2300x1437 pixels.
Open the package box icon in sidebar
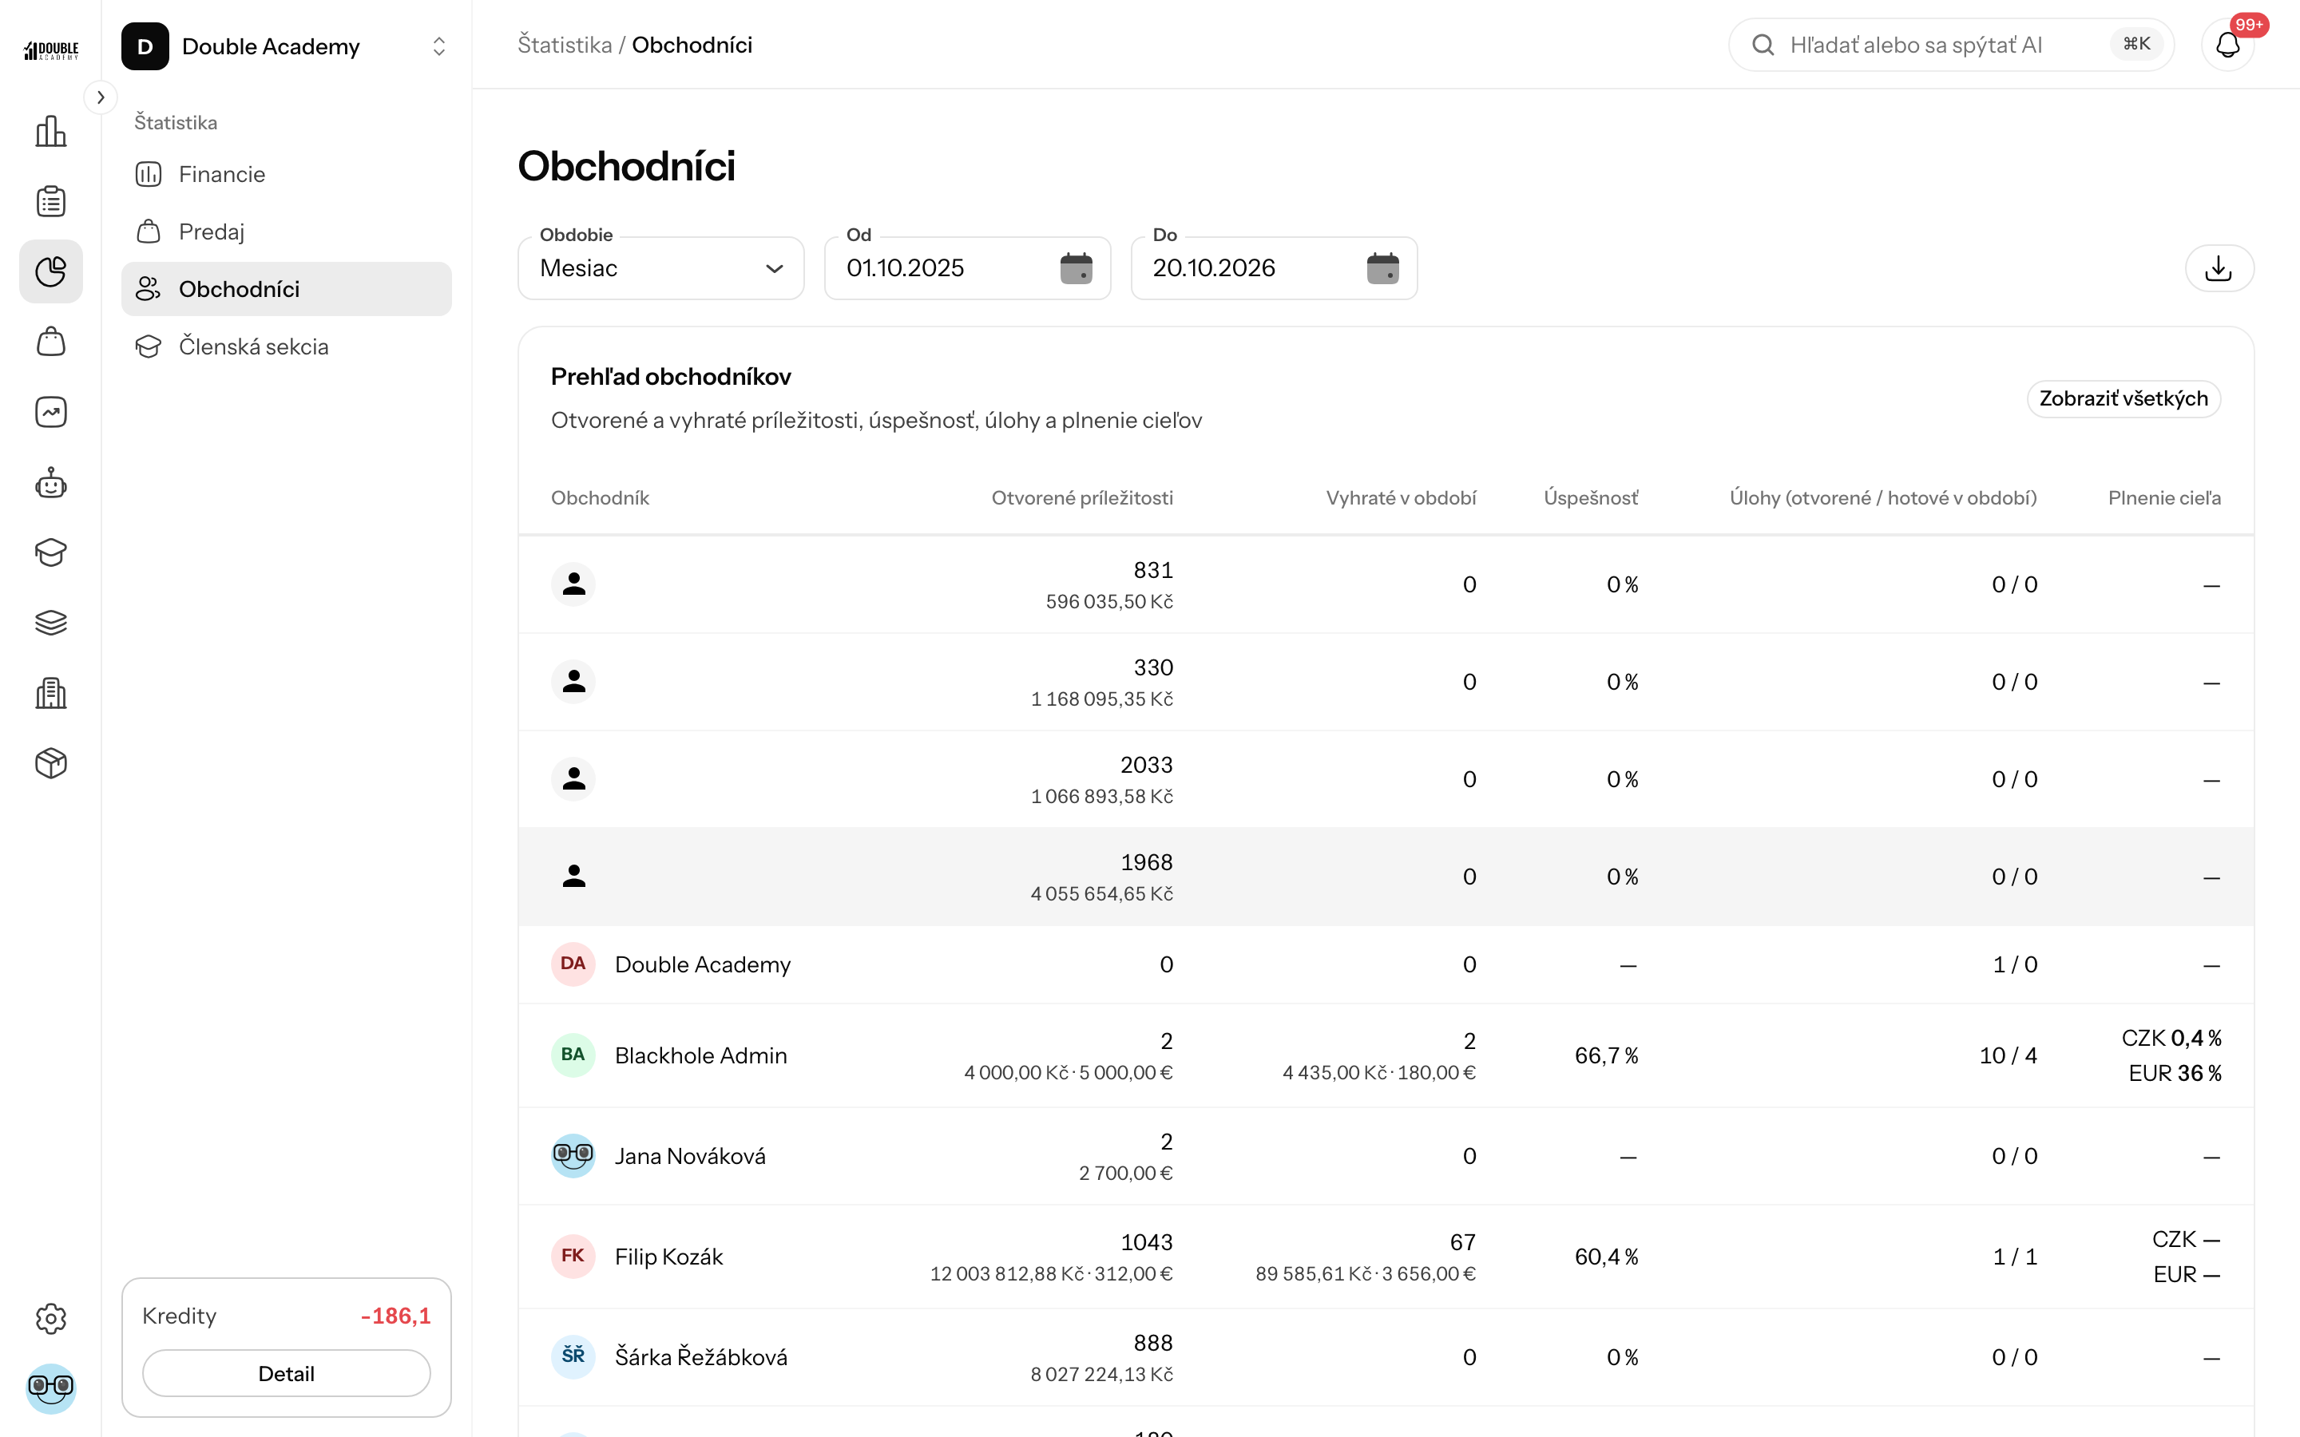tap(50, 763)
